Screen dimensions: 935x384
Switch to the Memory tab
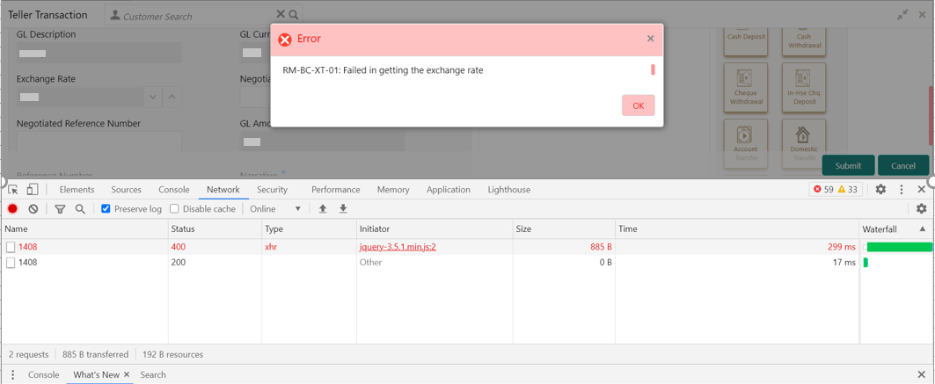click(393, 189)
